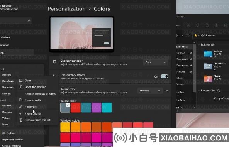229x147 pixels.
Task: Click the pin icon next to Desktop in sidebar
Action: pos(191,53)
